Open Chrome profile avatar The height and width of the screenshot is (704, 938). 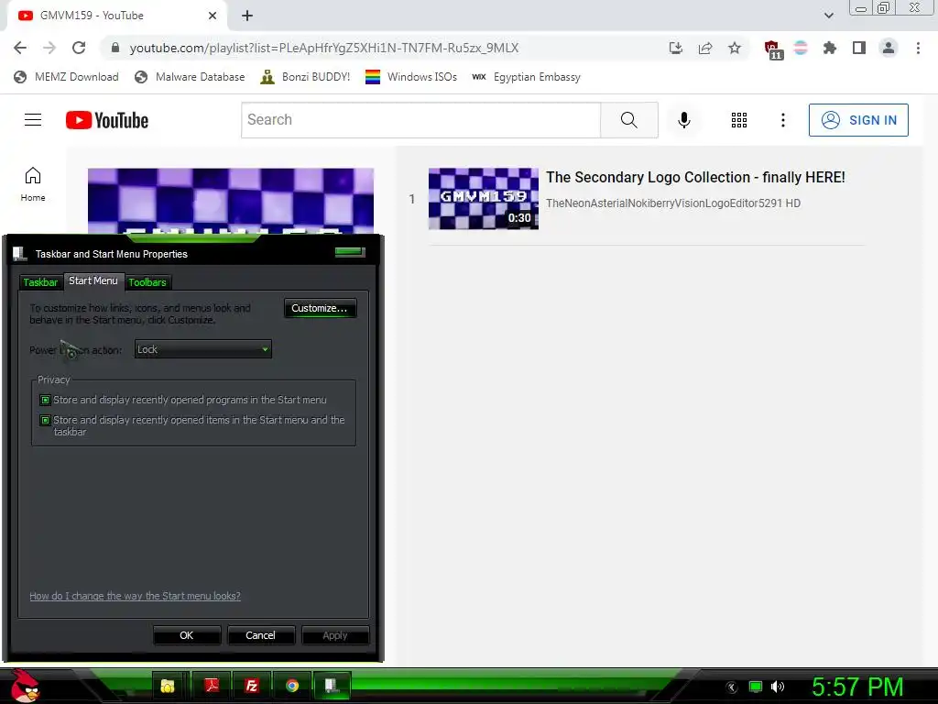pos(889,48)
